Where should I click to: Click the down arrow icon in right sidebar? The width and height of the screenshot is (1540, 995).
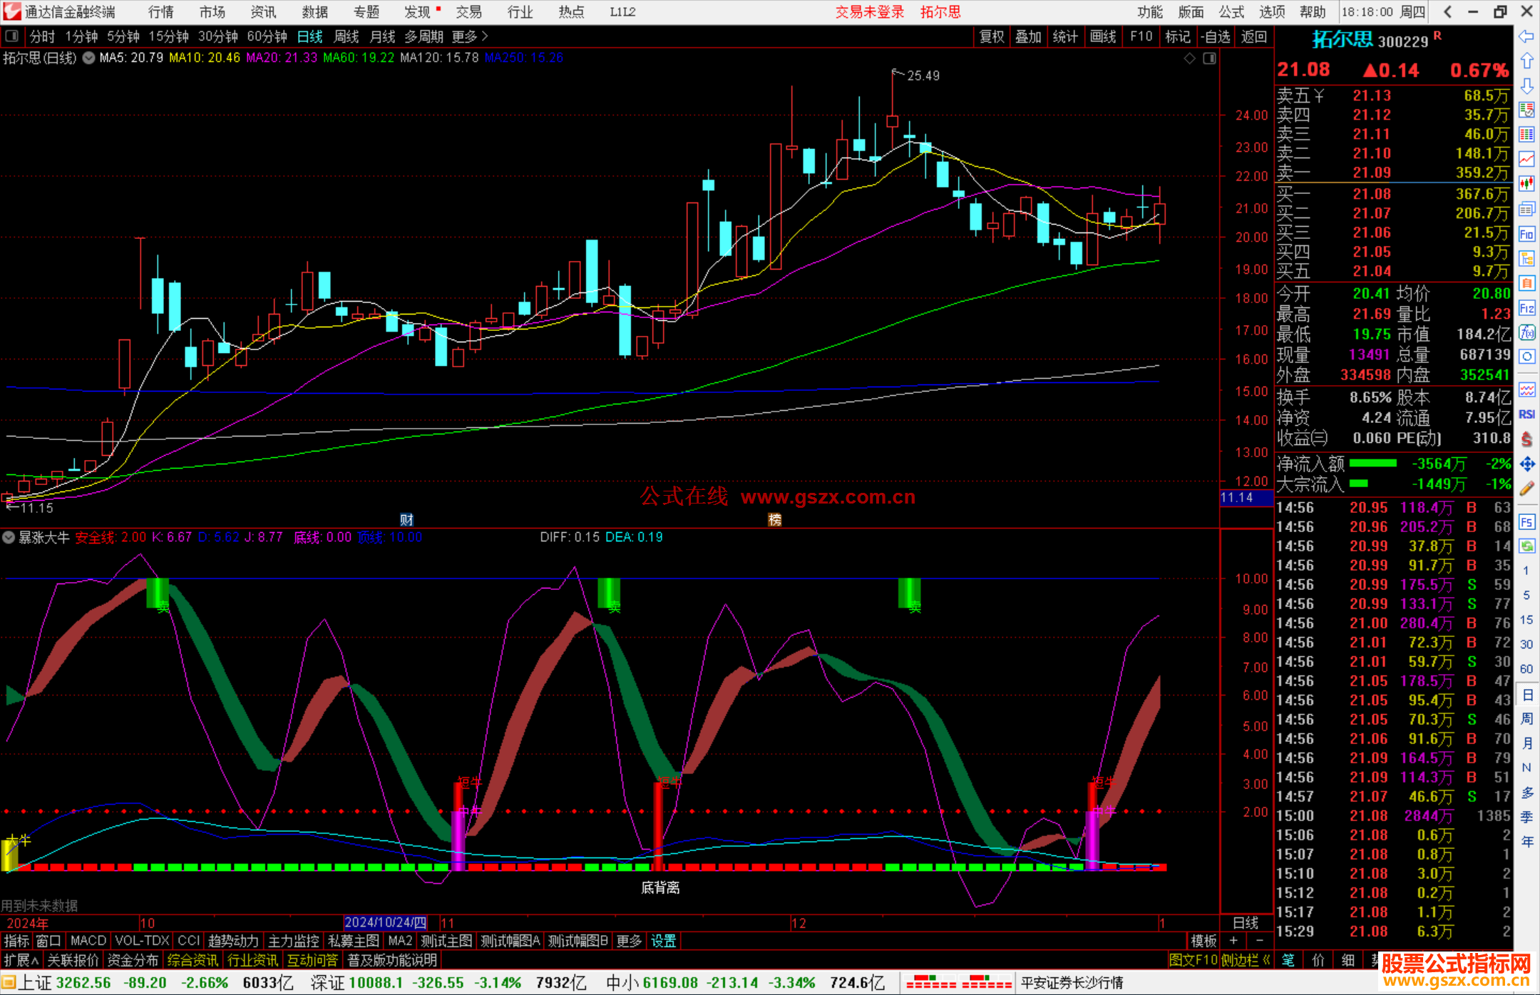point(1526,86)
